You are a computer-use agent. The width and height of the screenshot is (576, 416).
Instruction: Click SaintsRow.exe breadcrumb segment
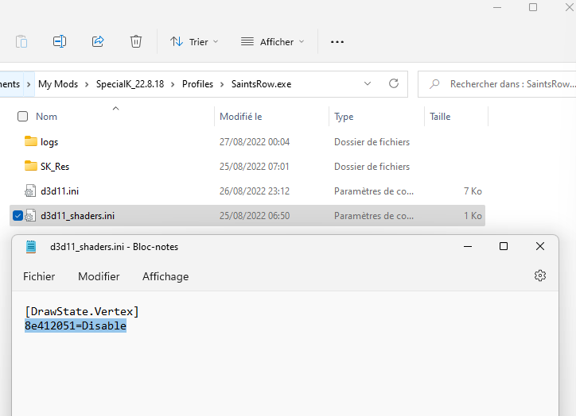[x=261, y=84]
